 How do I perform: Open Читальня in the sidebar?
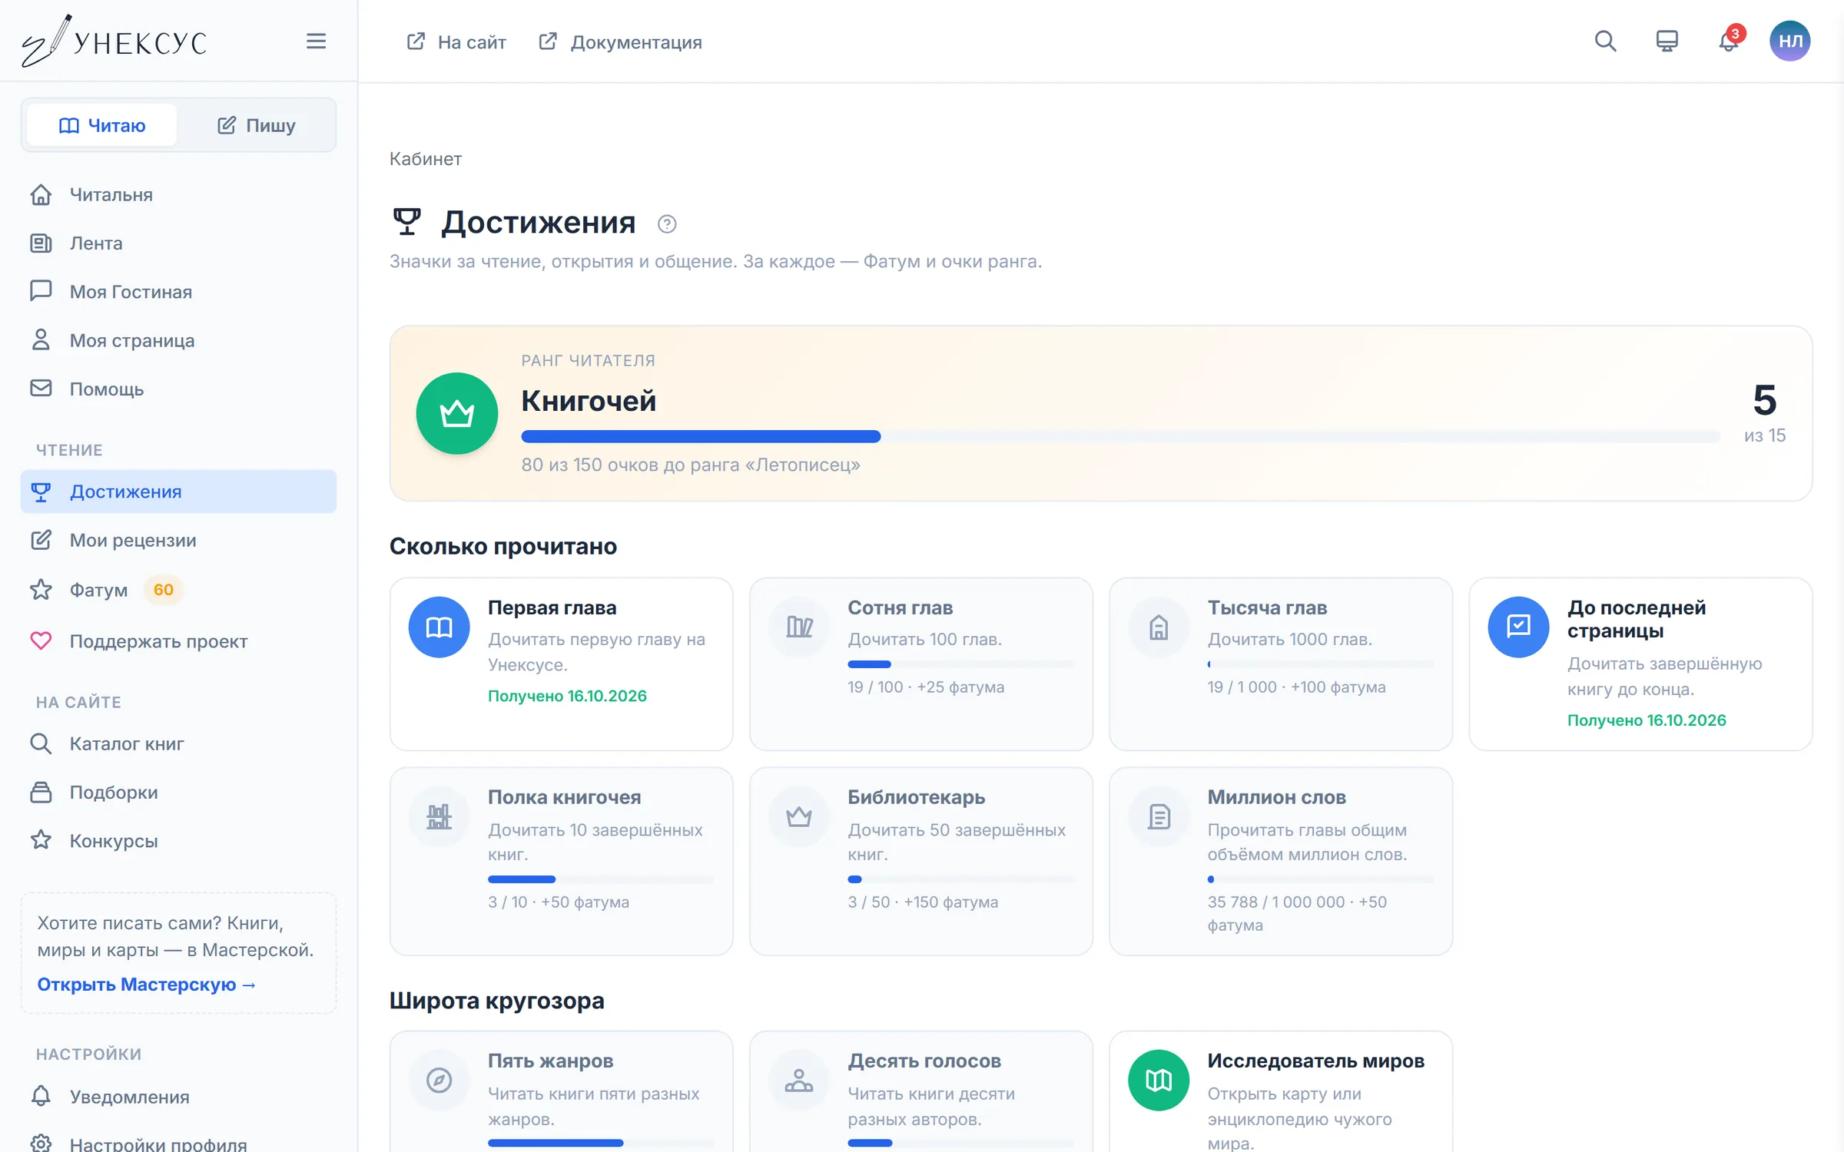click(x=178, y=194)
